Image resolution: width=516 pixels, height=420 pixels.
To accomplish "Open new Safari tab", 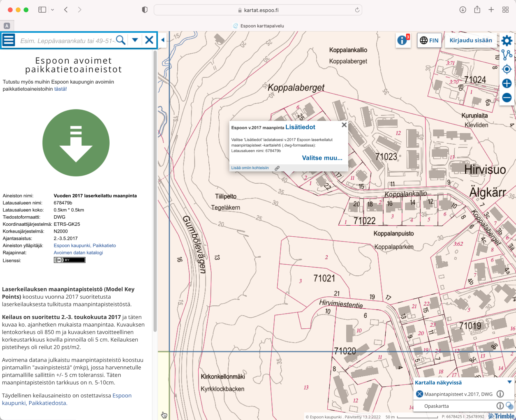I will tap(491, 10).
